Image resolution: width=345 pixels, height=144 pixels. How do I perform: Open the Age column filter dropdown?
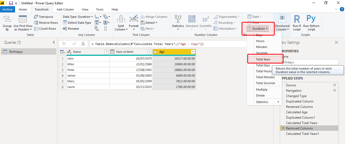click(x=193, y=52)
